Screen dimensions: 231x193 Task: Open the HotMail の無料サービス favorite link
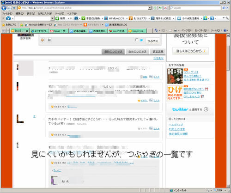coord(38,24)
